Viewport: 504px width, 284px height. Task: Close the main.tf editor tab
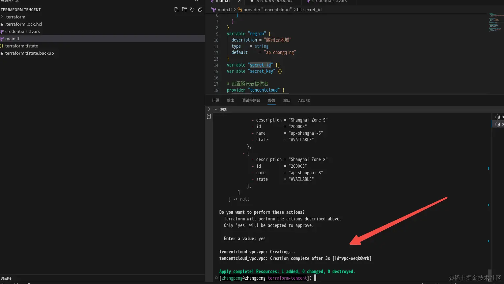(240, 1)
